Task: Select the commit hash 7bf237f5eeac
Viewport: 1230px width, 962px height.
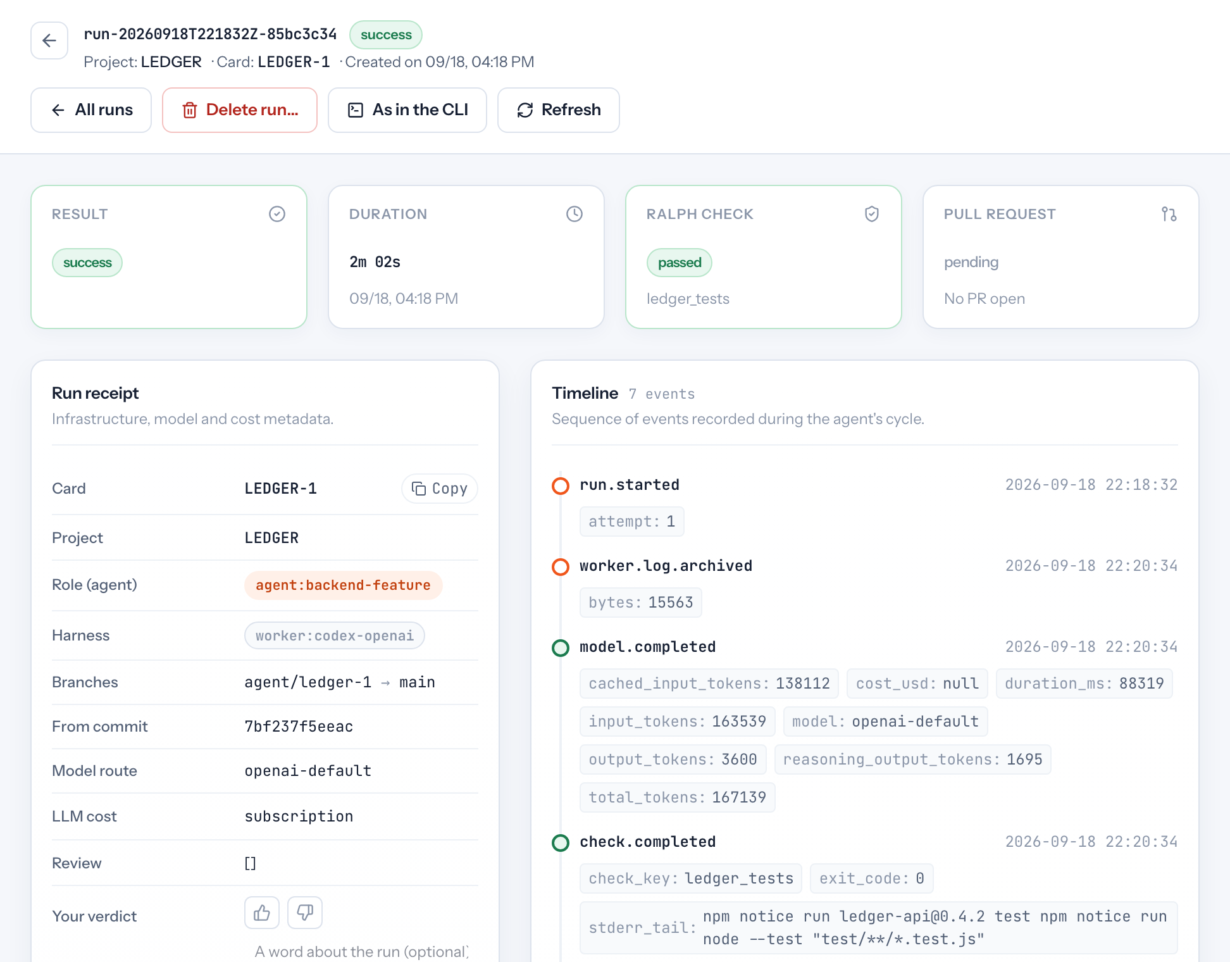Action: [x=299, y=727]
